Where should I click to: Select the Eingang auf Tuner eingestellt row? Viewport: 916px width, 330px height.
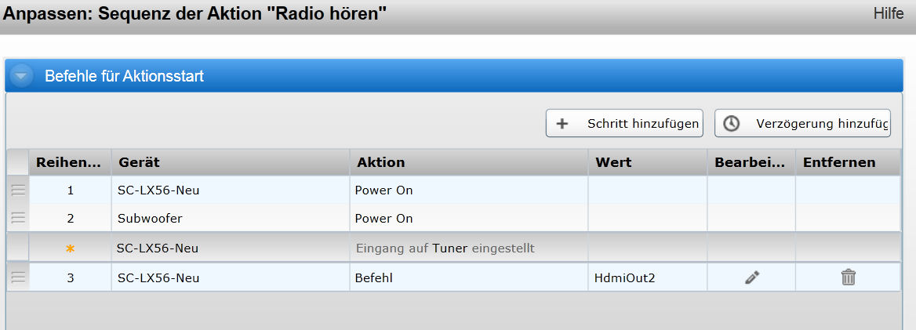tap(445, 248)
